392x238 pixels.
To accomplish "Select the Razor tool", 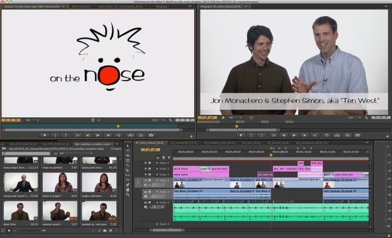I will coord(127,170).
